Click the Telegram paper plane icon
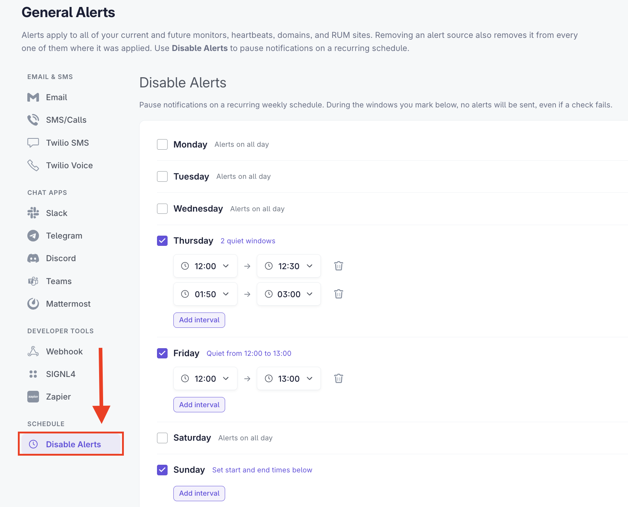The width and height of the screenshot is (628, 507). pyautogui.click(x=33, y=236)
